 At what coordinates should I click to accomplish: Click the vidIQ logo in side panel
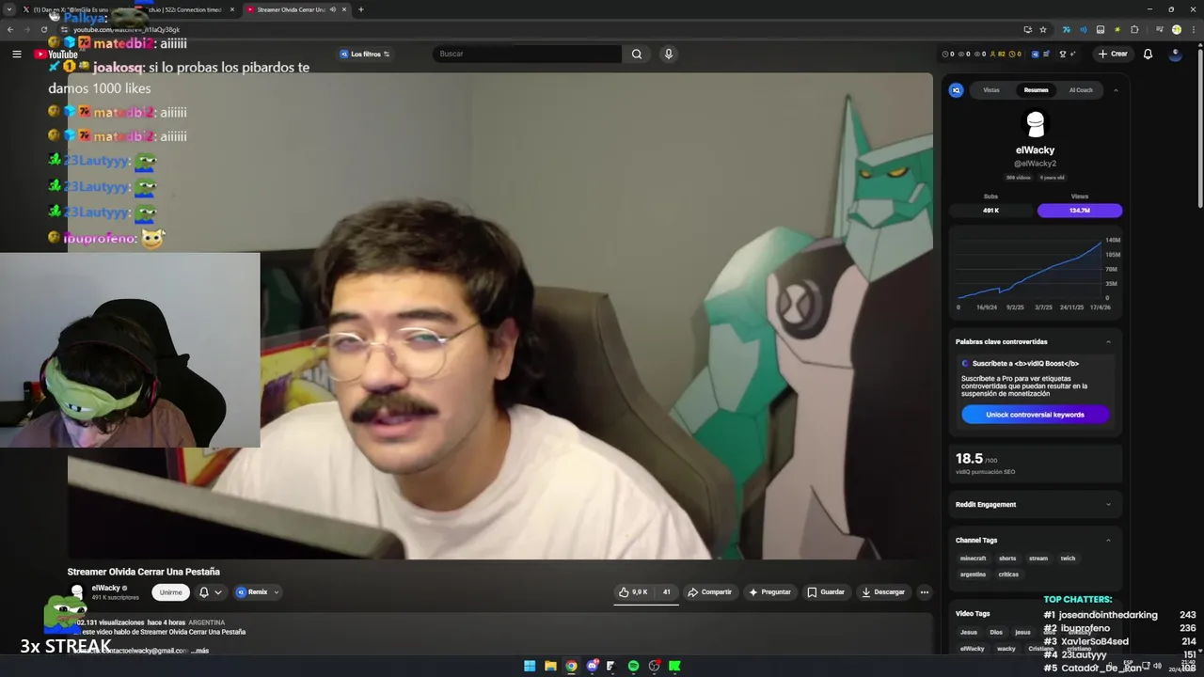pos(957,90)
